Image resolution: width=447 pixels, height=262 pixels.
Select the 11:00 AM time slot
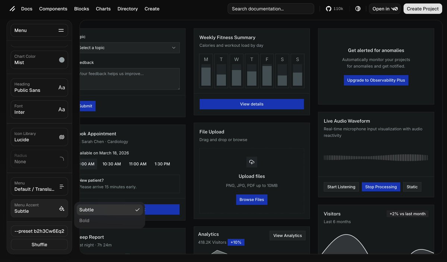tap(138, 164)
